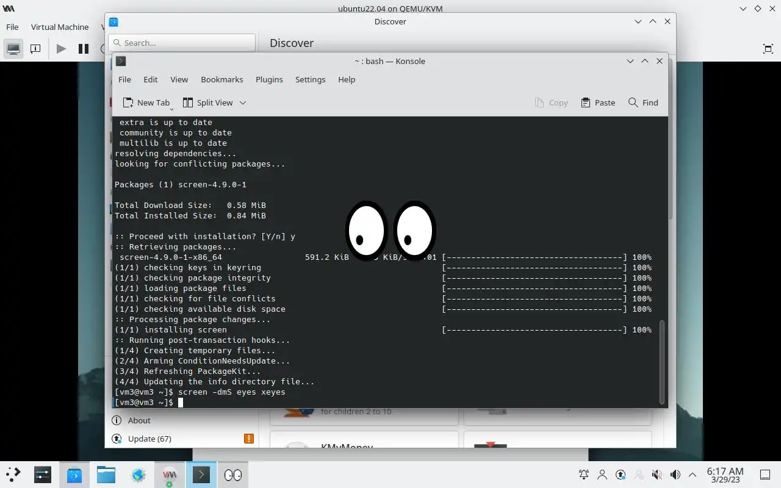Image resolution: width=781 pixels, height=488 pixels.
Task: Click the right xeyes eye
Action: pos(414,230)
